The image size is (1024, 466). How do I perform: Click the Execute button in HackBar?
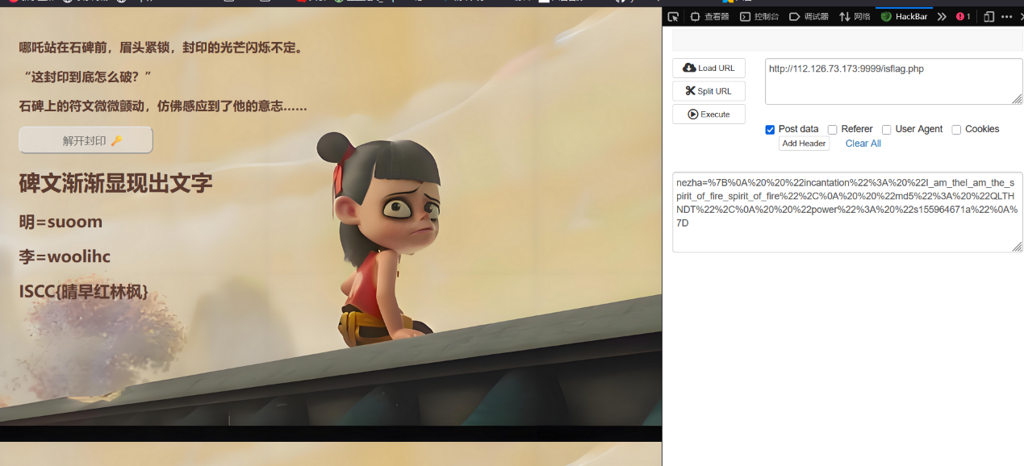point(708,114)
